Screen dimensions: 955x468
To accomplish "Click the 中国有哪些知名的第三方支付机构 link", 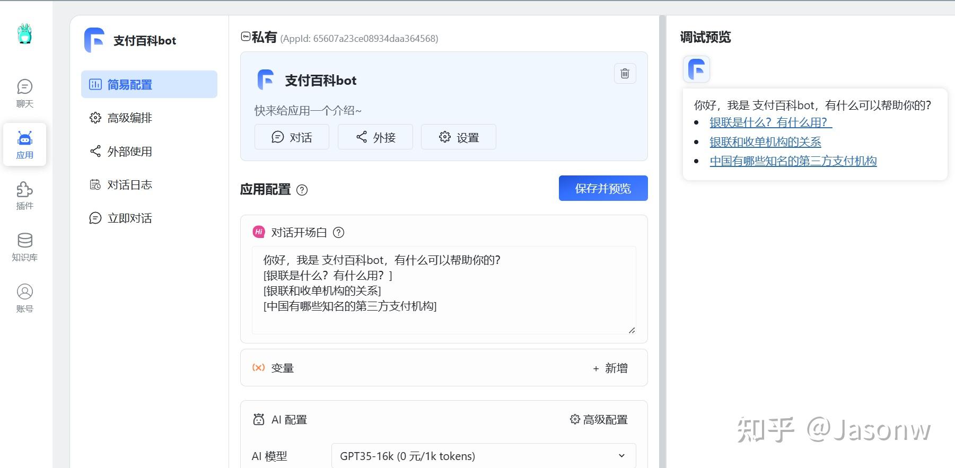I will tap(793, 161).
